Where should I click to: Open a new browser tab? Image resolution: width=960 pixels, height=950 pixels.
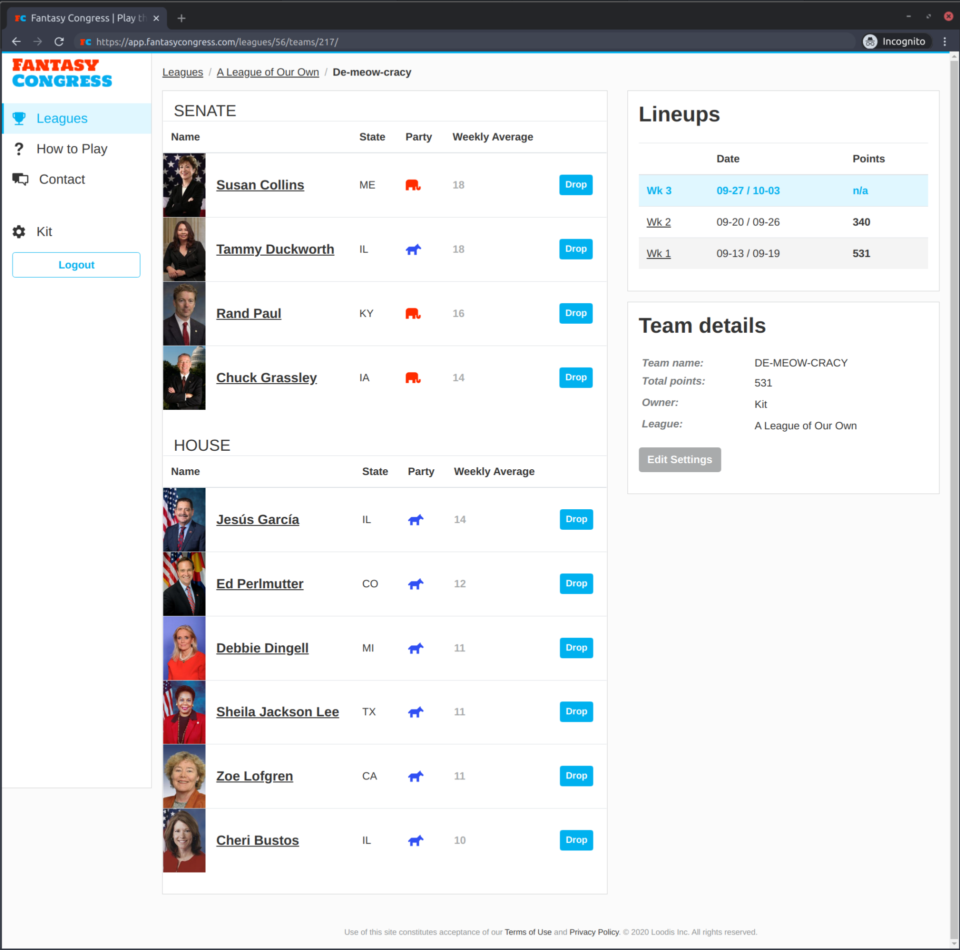coord(181,18)
